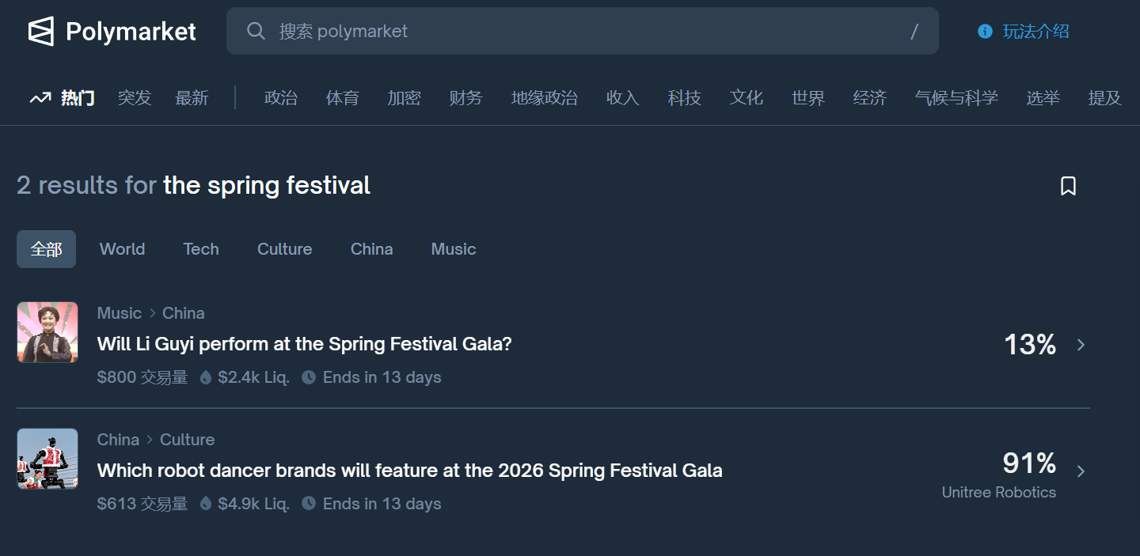The image size is (1140, 556).
Task: Filter results by Music chip
Action: click(453, 249)
